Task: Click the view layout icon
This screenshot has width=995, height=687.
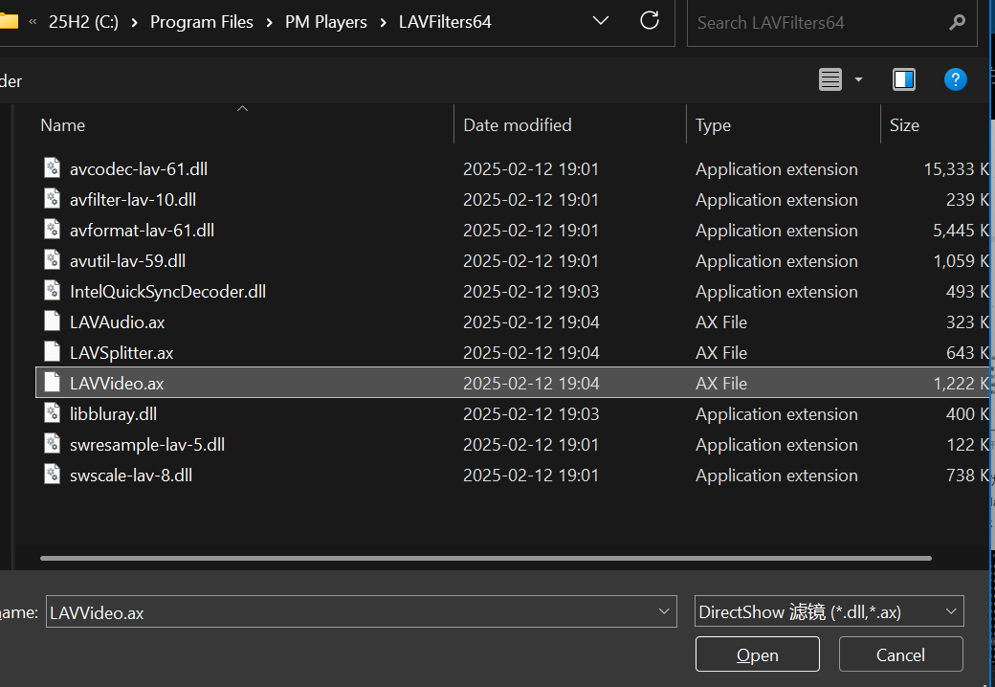Action: click(830, 80)
